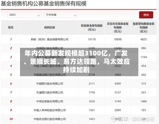Click the 排名 column header
The height and width of the screenshot is (124, 159).
(11, 27)
